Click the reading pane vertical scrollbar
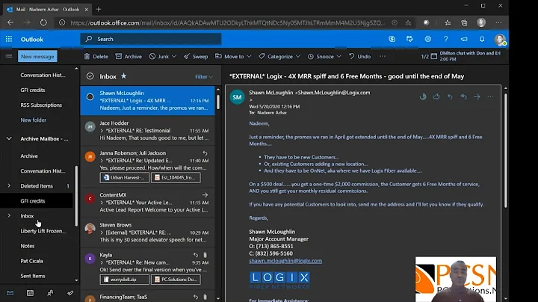538x302 pixels. 506,150
